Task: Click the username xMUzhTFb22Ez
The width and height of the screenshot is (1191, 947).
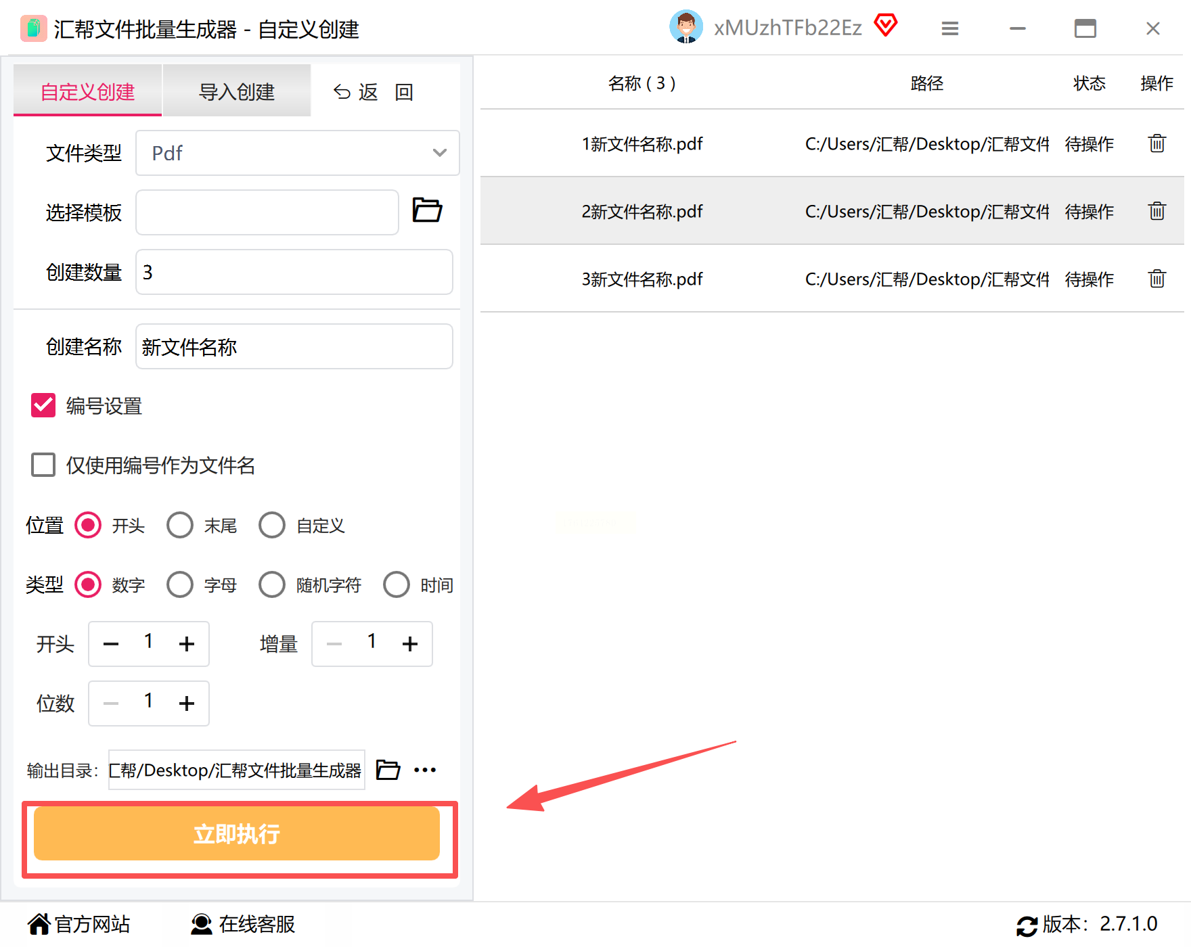Action: (788, 28)
